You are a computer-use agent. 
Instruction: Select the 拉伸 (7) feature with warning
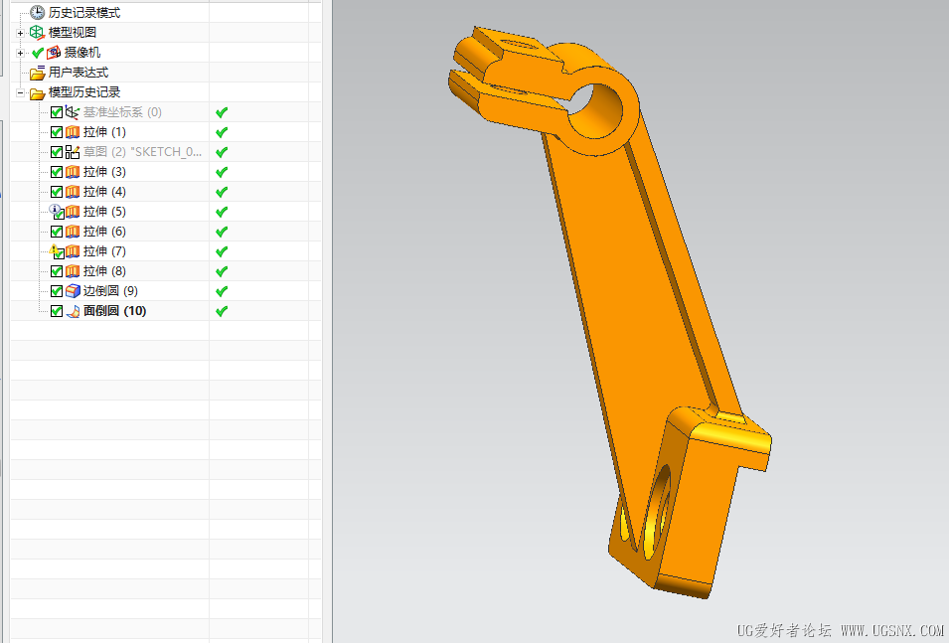click(x=104, y=251)
